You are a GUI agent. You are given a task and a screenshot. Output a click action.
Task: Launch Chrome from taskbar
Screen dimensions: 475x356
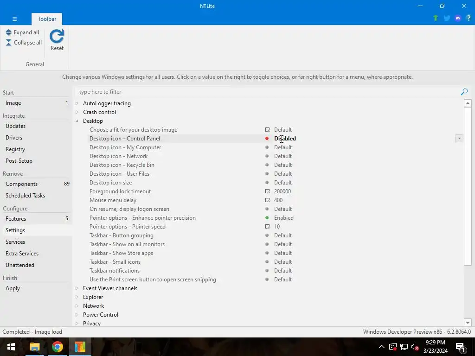[x=57, y=347]
